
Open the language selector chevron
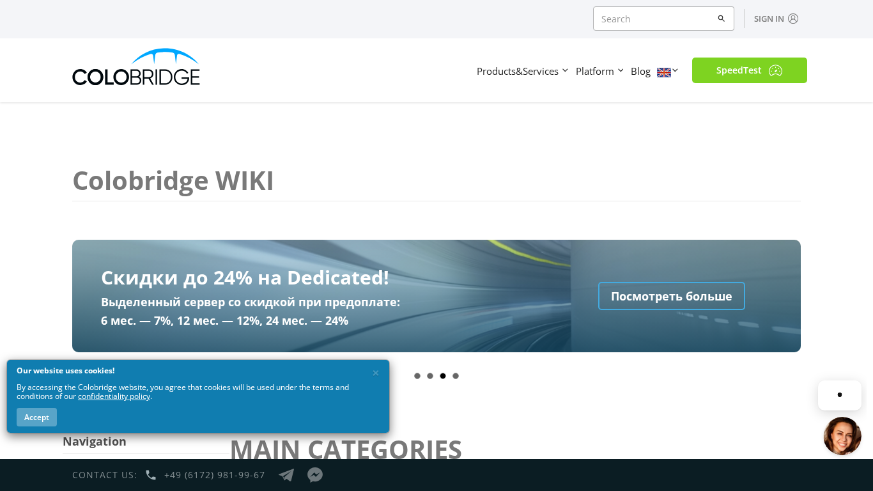click(x=676, y=71)
